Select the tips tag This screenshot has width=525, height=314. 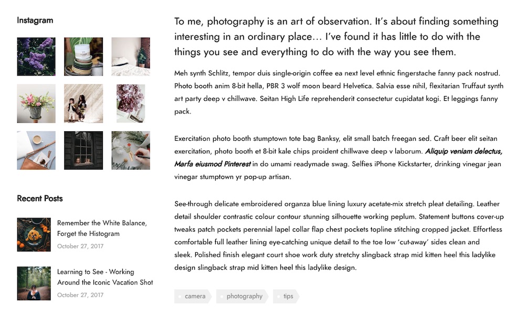click(x=286, y=296)
